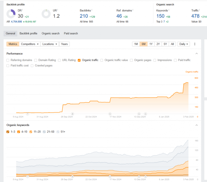Screen dimensions: 207x182
Task: Click the info icon next to DR
Action: 23,10
